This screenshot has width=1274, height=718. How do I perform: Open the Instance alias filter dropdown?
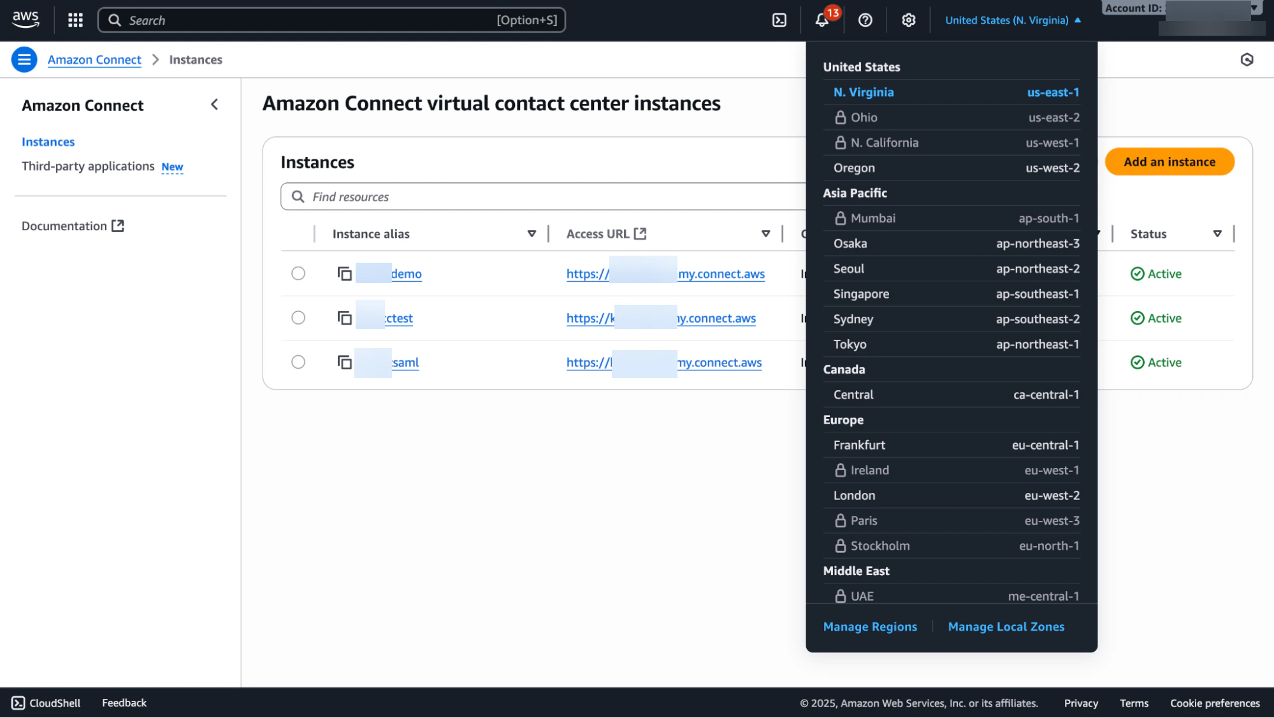532,233
